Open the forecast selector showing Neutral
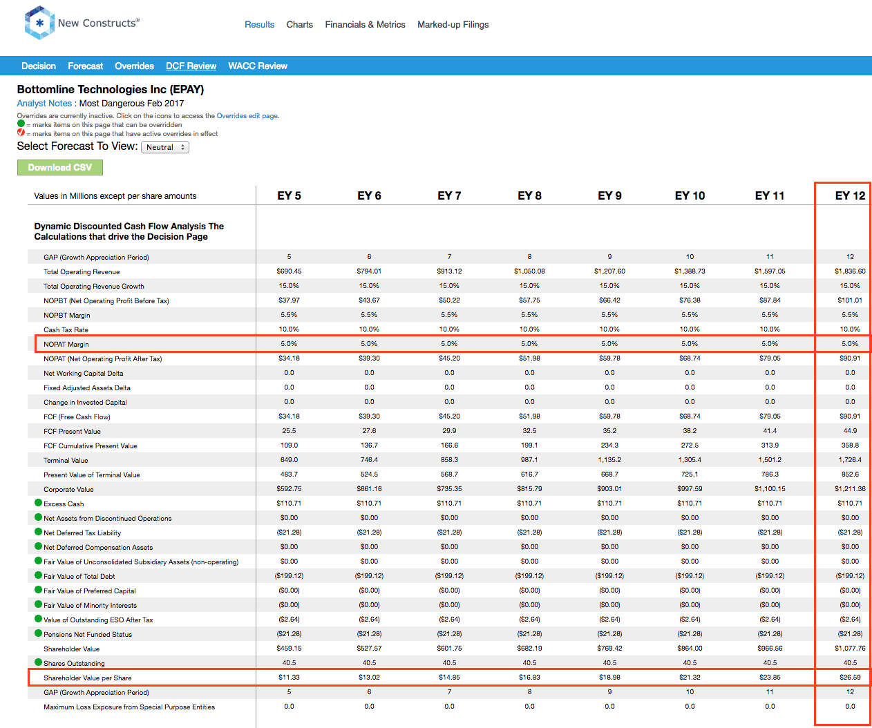 (x=165, y=147)
